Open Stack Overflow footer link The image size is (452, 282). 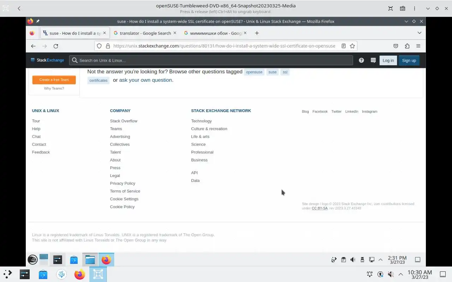(124, 121)
